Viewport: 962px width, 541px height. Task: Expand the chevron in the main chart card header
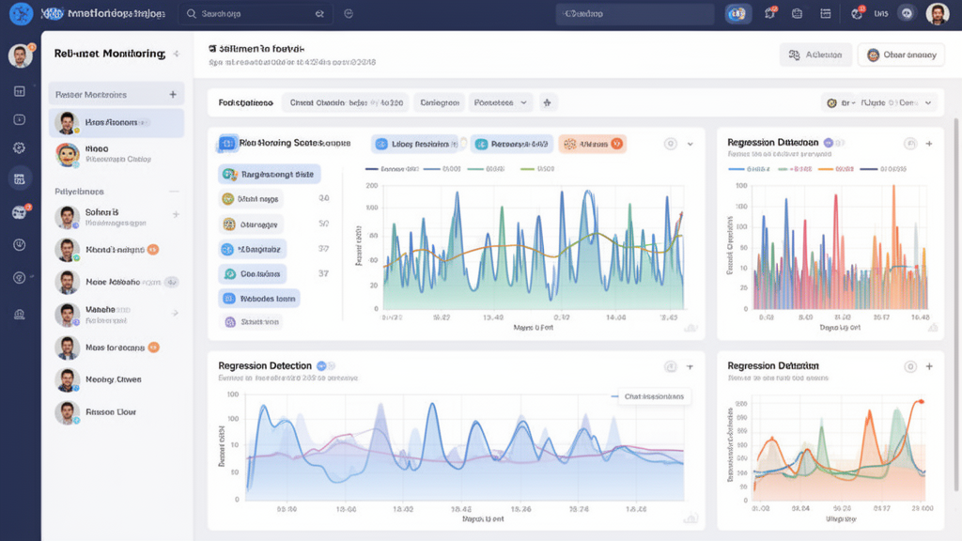(690, 144)
